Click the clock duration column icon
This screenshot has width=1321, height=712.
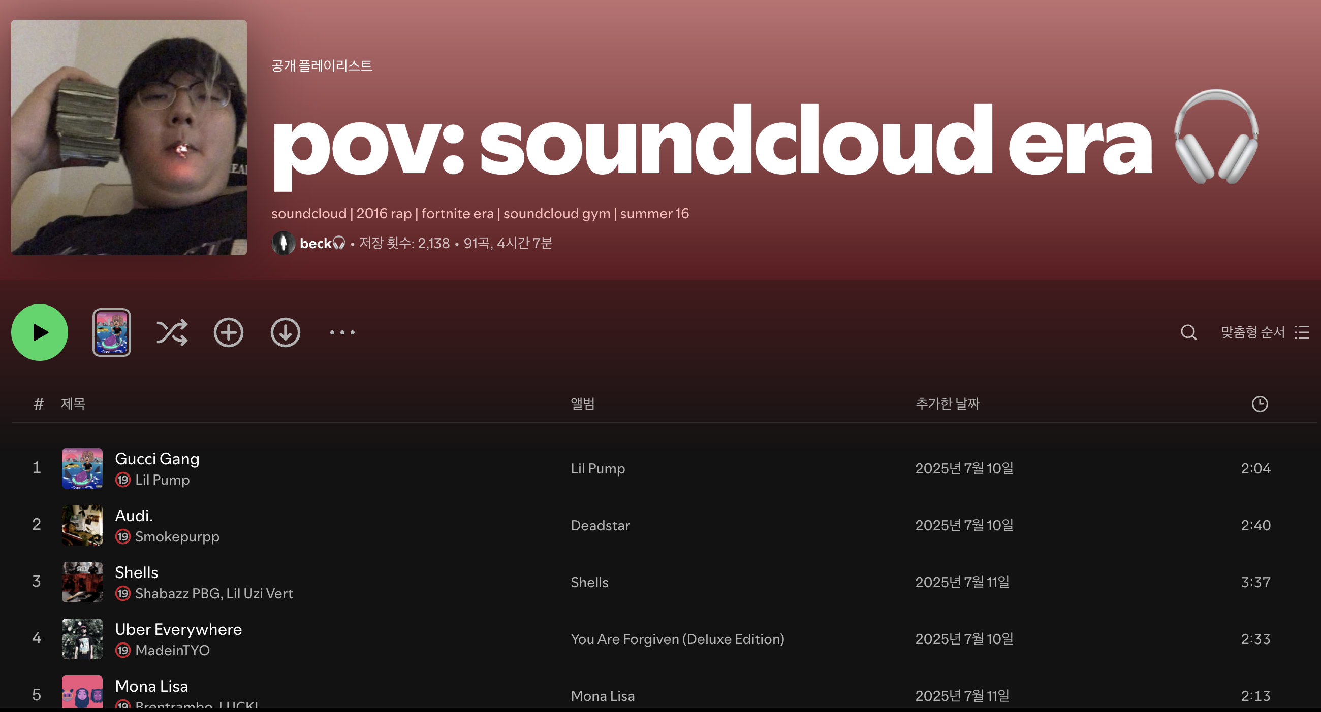tap(1260, 403)
